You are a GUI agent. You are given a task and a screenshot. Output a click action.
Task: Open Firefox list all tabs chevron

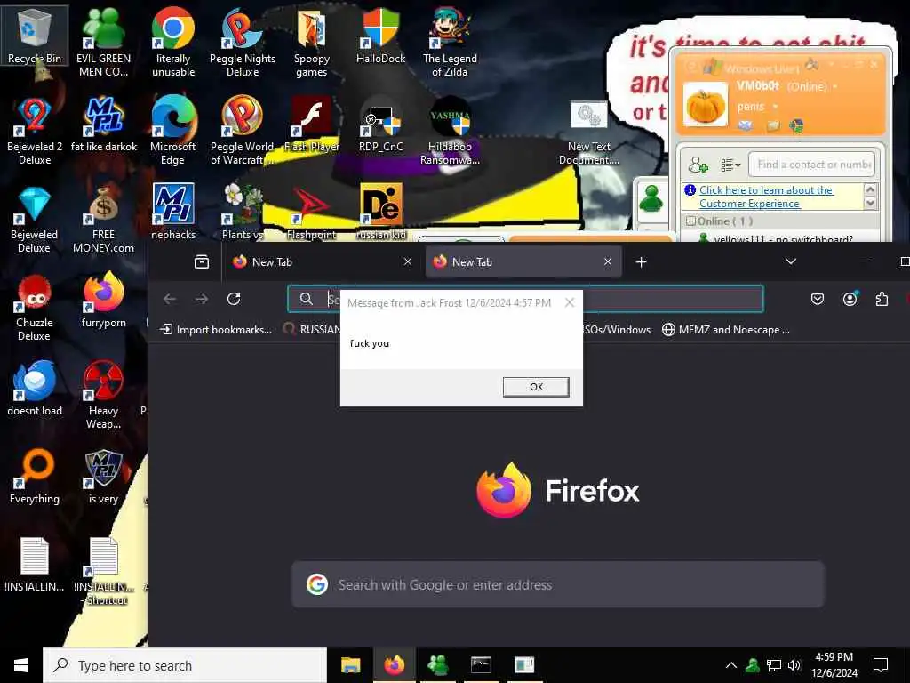(x=790, y=262)
